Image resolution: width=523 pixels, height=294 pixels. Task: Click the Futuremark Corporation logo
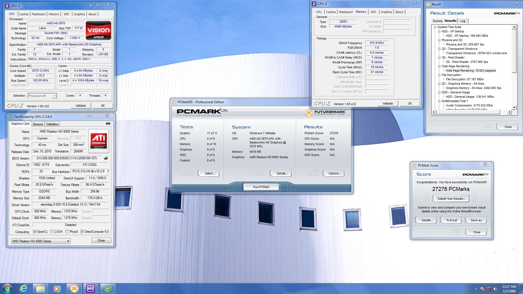coord(325,113)
